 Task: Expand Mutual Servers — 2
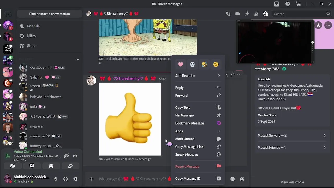[292, 136]
